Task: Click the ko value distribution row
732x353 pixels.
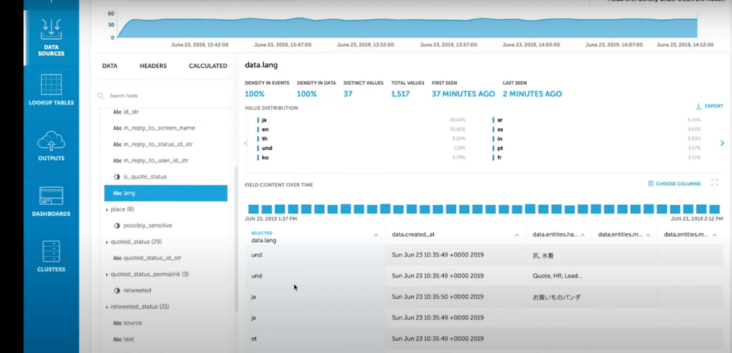Action: tap(361, 158)
